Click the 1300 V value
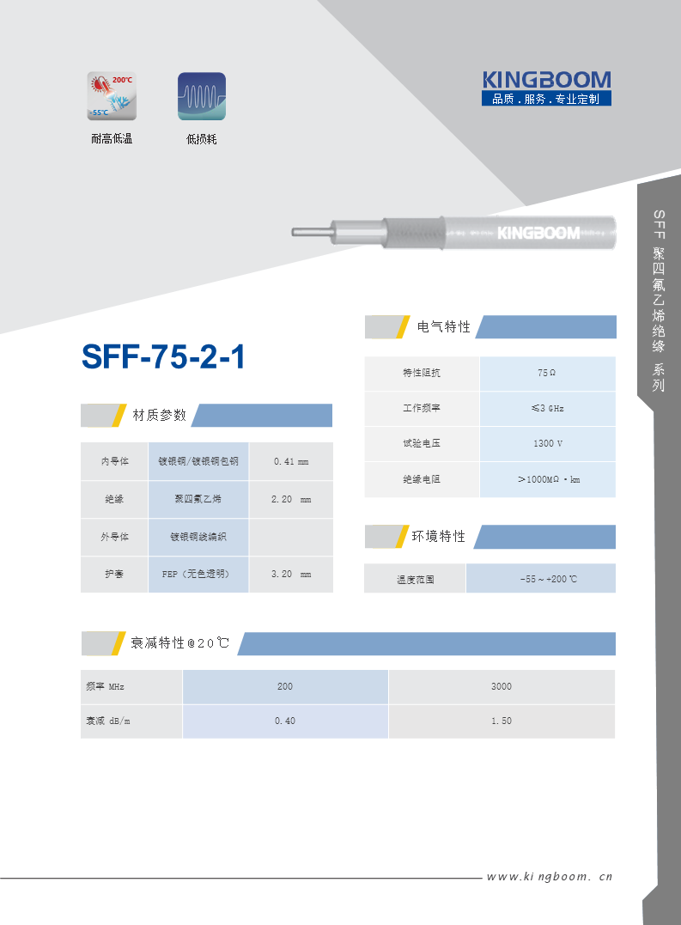The width and height of the screenshot is (681, 925). point(548,444)
